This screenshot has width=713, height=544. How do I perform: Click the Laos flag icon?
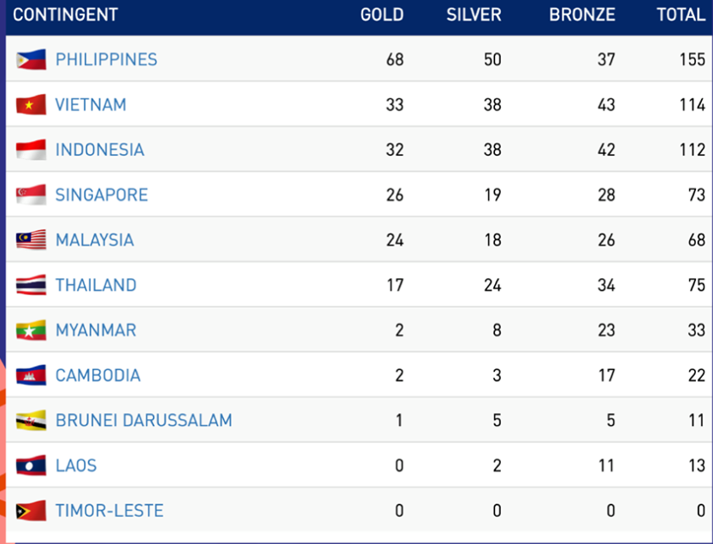[x=32, y=466]
